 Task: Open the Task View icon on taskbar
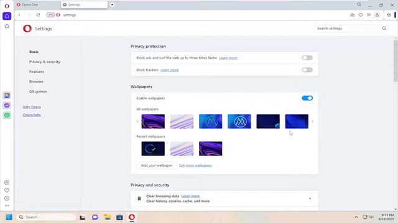82,217
